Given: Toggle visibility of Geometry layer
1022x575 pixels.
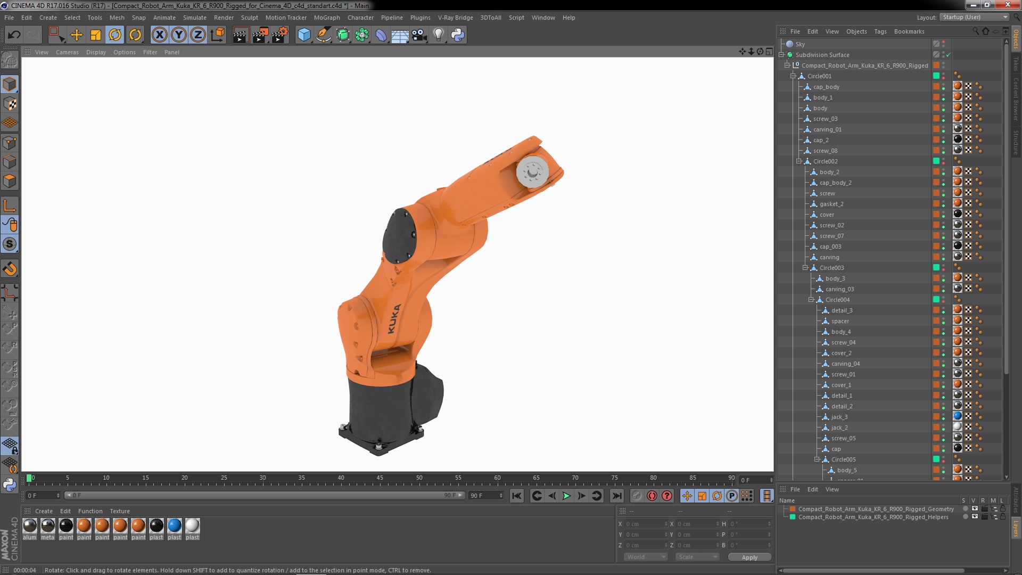Looking at the screenshot, I should [975, 509].
